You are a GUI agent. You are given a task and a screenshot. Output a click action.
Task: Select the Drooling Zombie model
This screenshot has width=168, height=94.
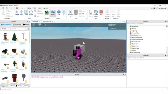tap(14, 66)
